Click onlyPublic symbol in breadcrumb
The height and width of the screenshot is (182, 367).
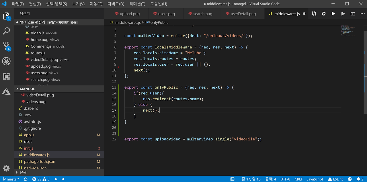[159, 22]
